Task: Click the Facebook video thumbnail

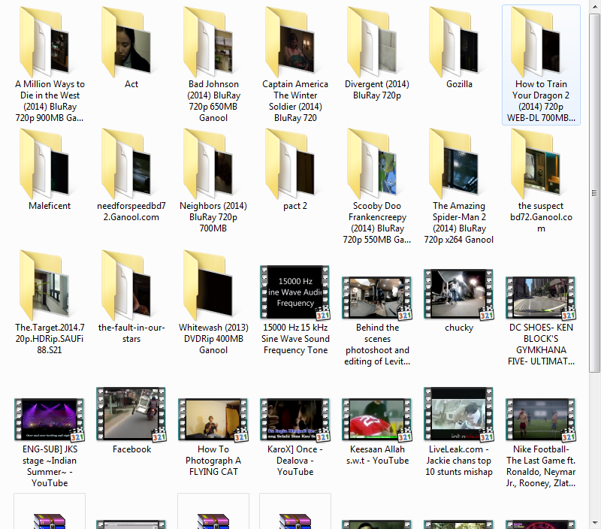Action: pos(131,414)
